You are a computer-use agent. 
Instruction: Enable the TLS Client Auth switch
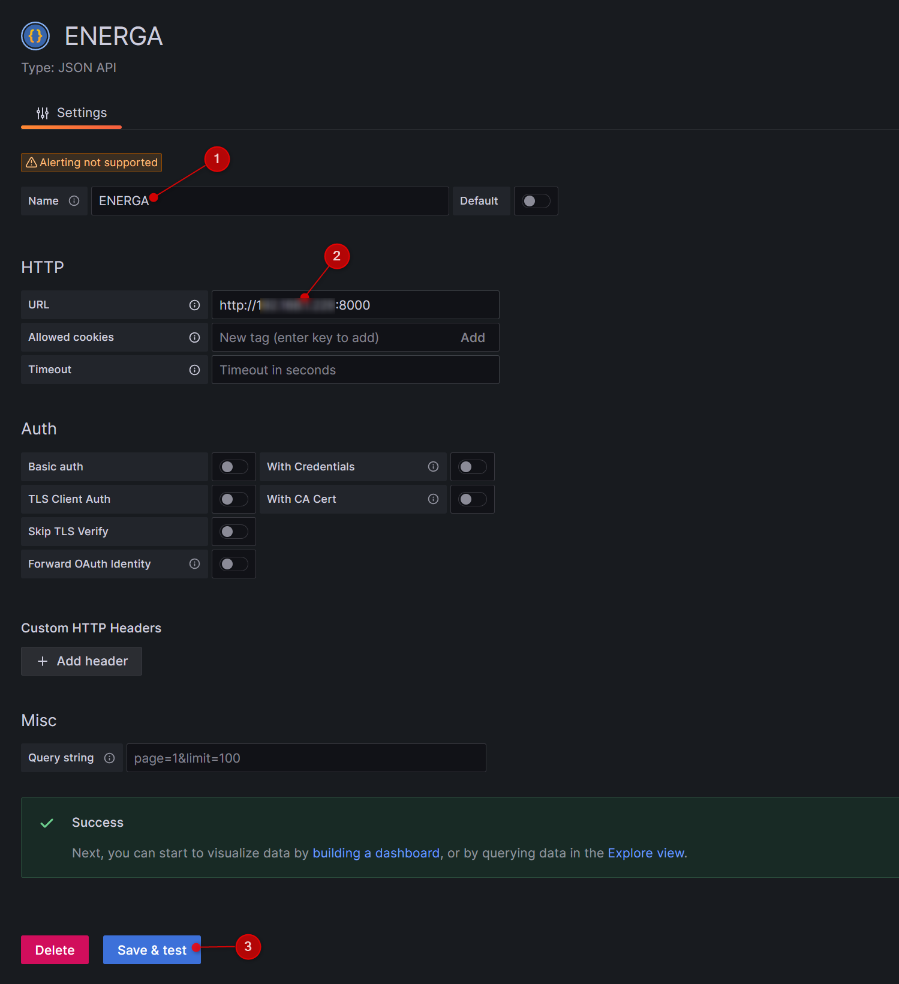233,499
